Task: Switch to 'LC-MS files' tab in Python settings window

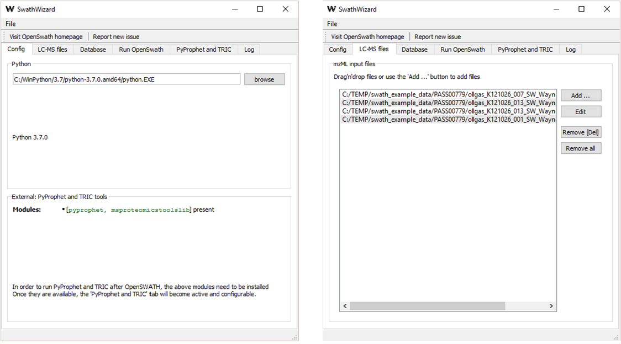Action: coord(52,50)
